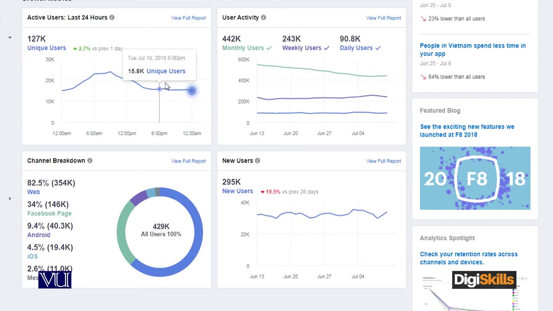
Task: Click the Facebook Page channel label
Action: [49, 213]
